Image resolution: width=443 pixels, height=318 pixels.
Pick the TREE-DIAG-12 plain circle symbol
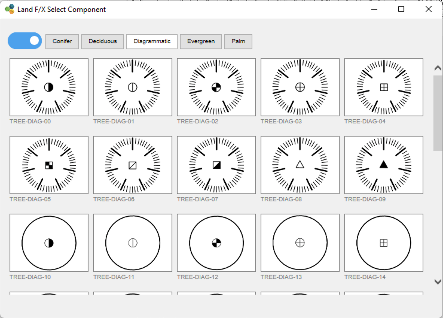[x=216, y=243]
